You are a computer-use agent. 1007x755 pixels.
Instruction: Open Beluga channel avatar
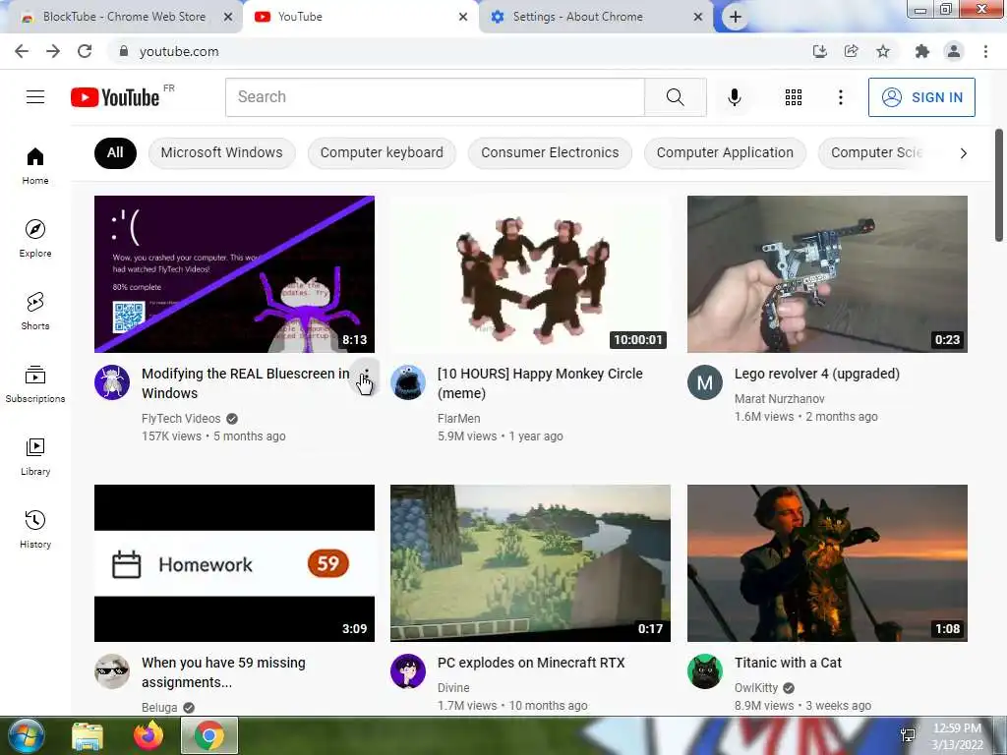coord(112,670)
